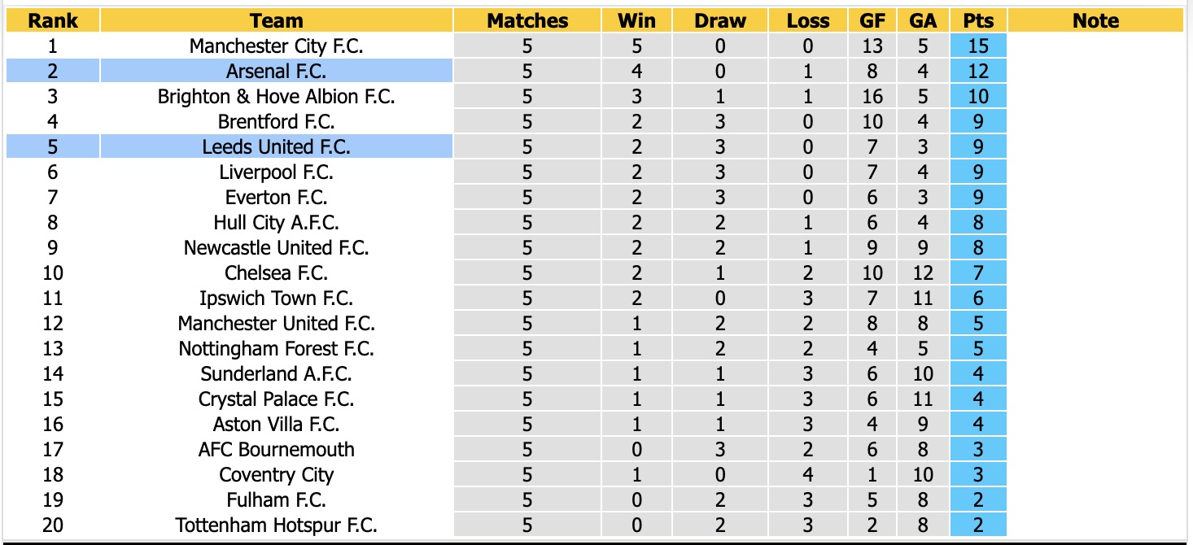Click the Team column header
This screenshot has height=545, width=1193.
pyautogui.click(x=277, y=21)
